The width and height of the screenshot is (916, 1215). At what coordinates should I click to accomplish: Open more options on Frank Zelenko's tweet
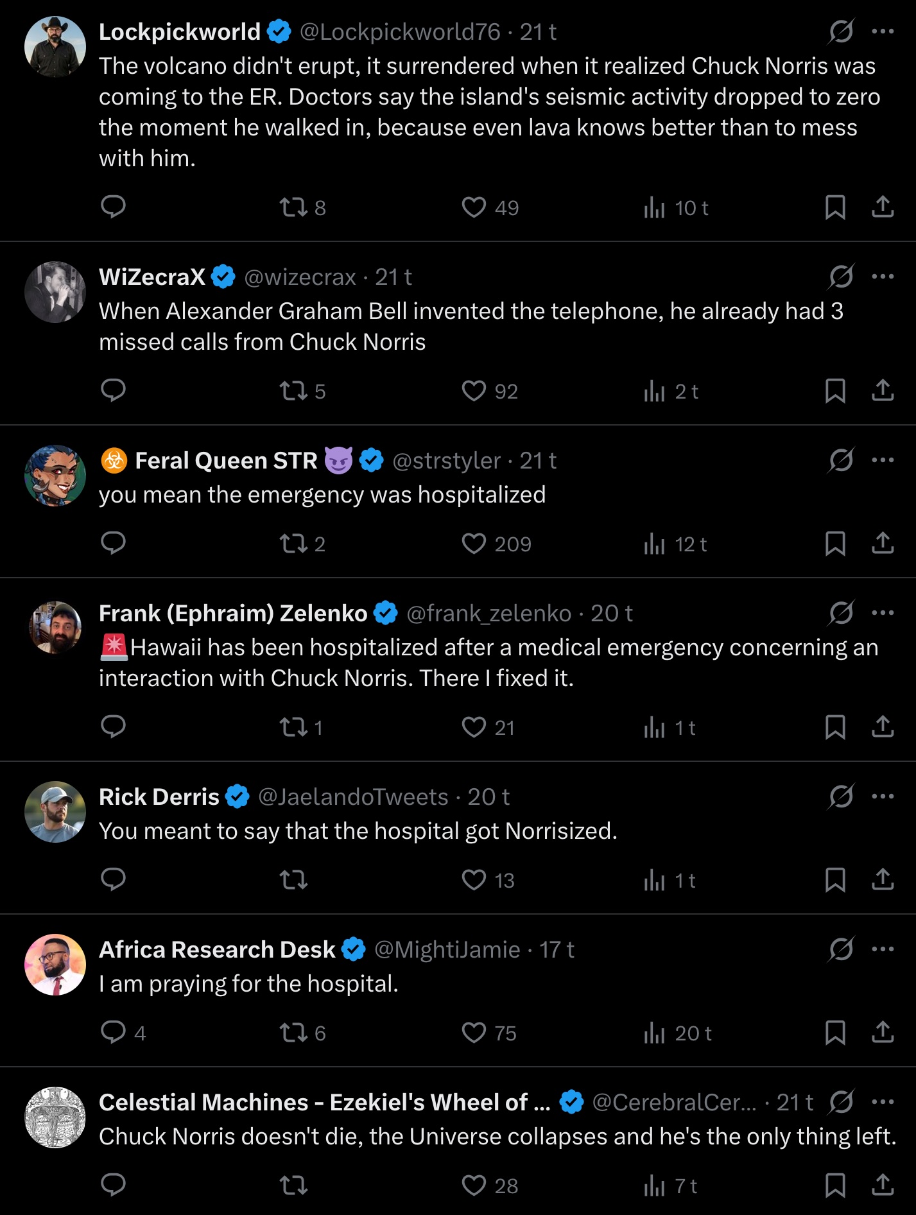pos(883,613)
